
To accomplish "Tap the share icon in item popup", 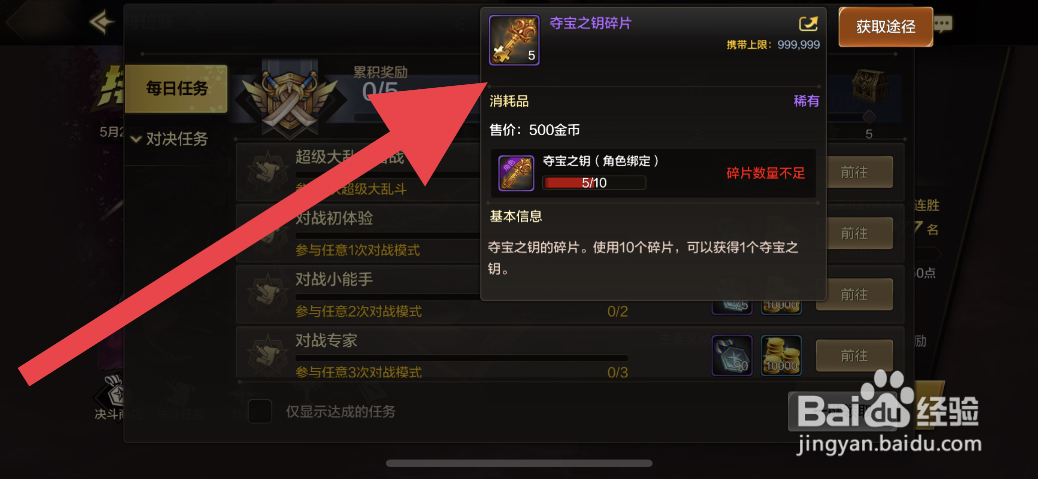I will click(808, 23).
